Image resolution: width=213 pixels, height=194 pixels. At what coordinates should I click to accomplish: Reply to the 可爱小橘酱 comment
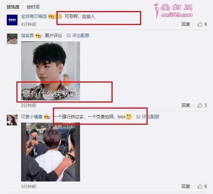coord(186,186)
